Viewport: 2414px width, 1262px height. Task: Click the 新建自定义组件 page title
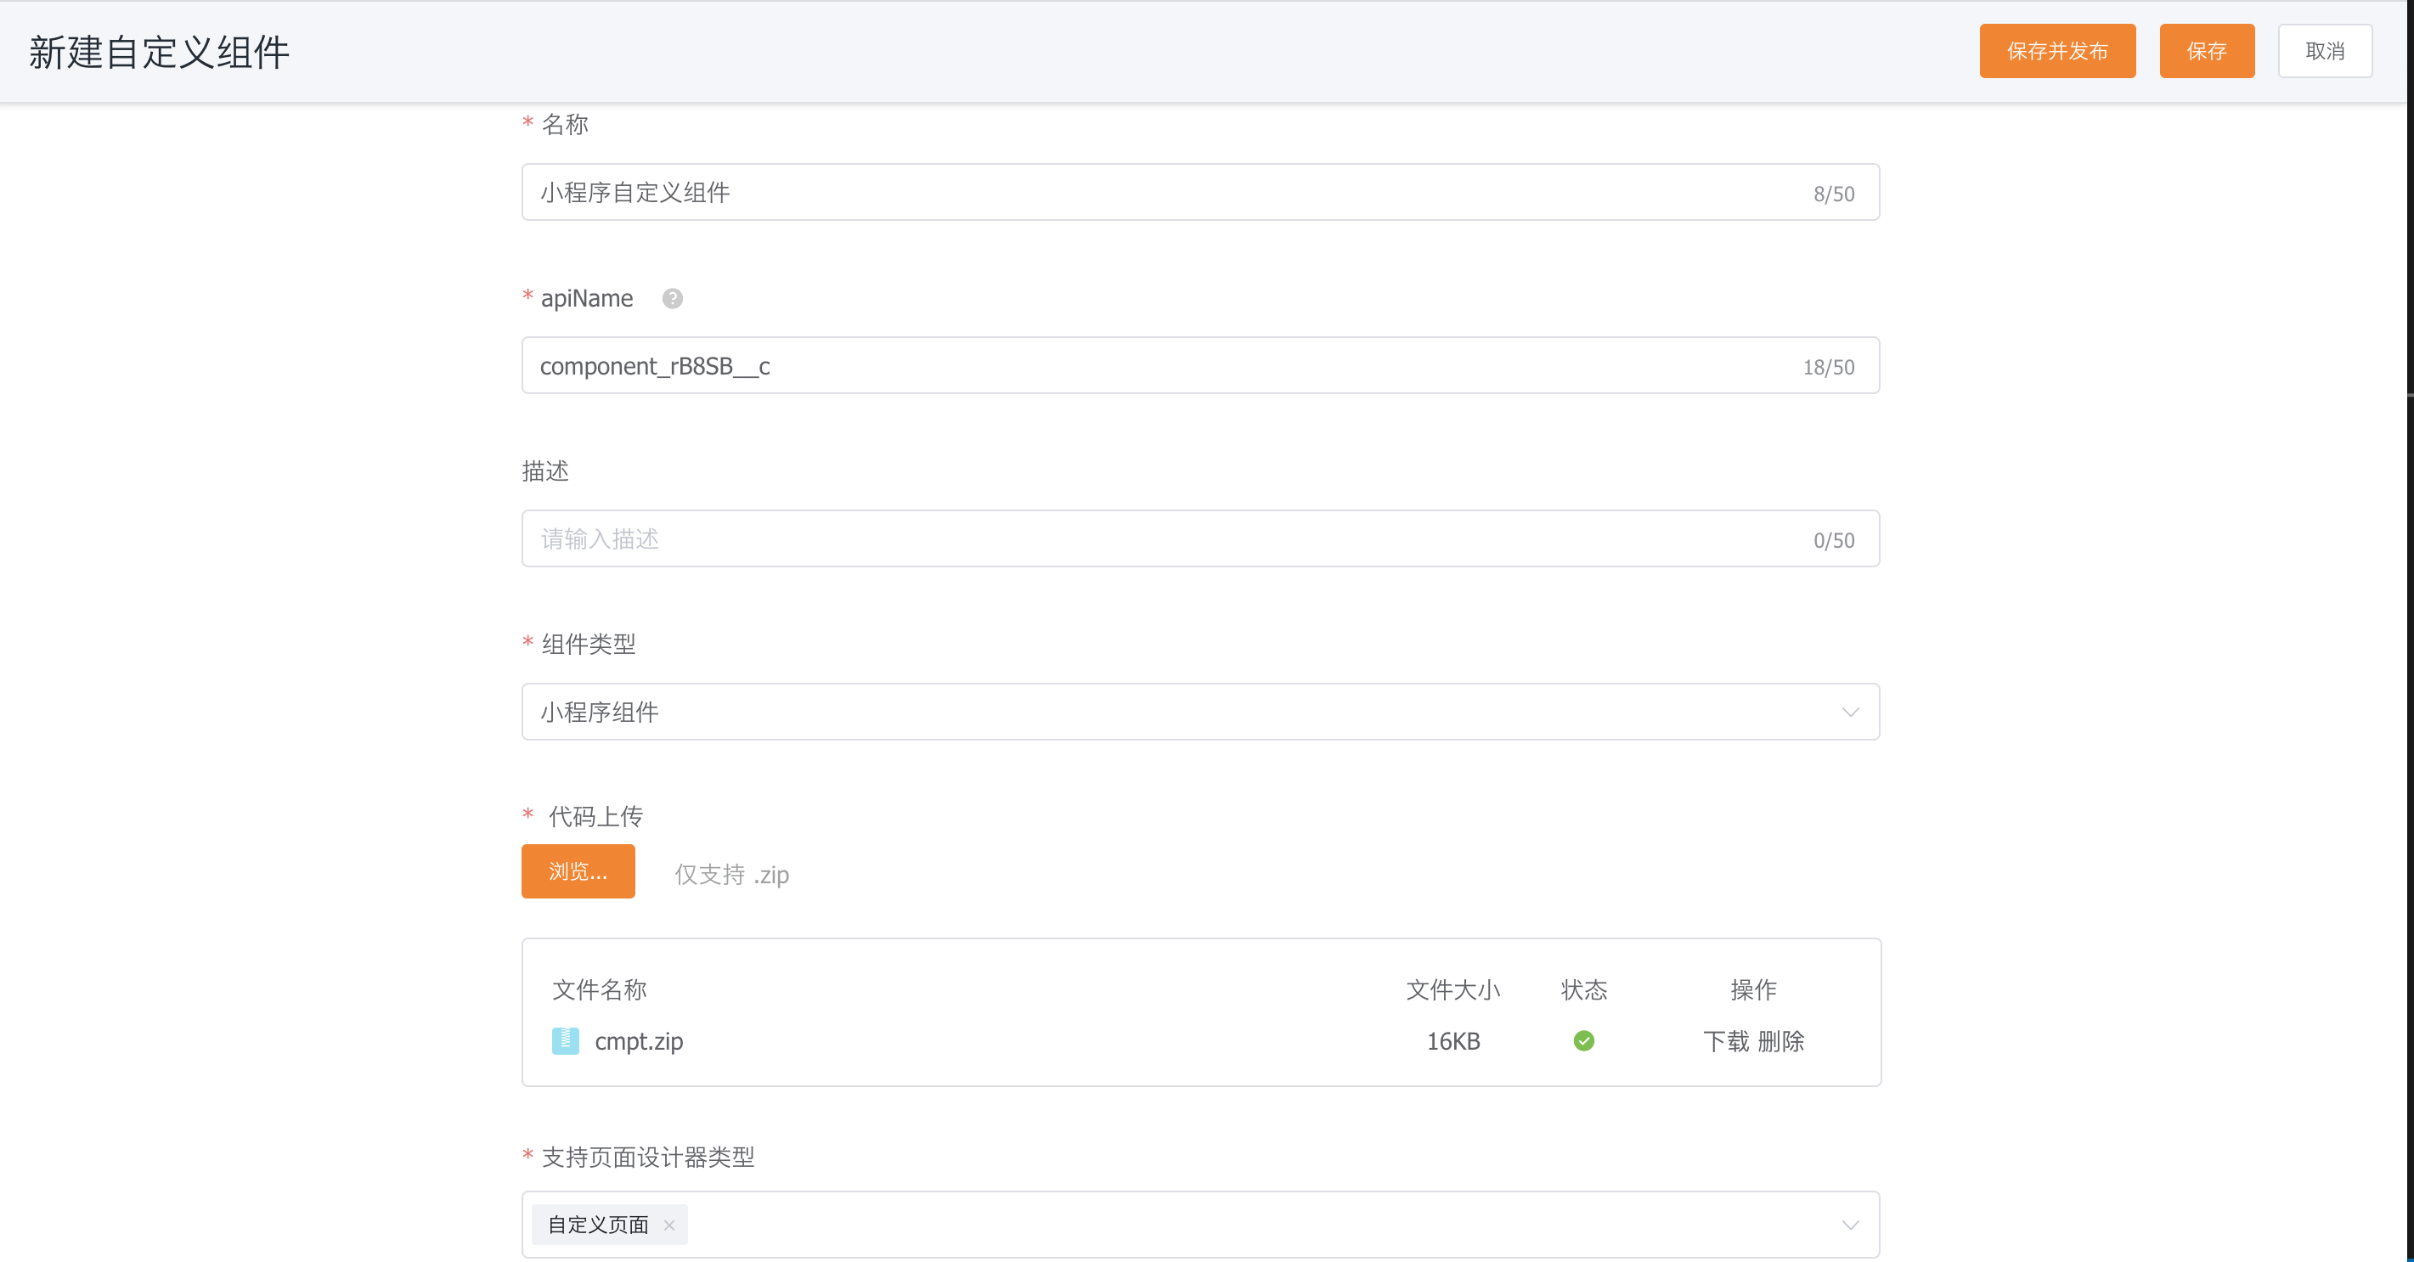[x=160, y=52]
